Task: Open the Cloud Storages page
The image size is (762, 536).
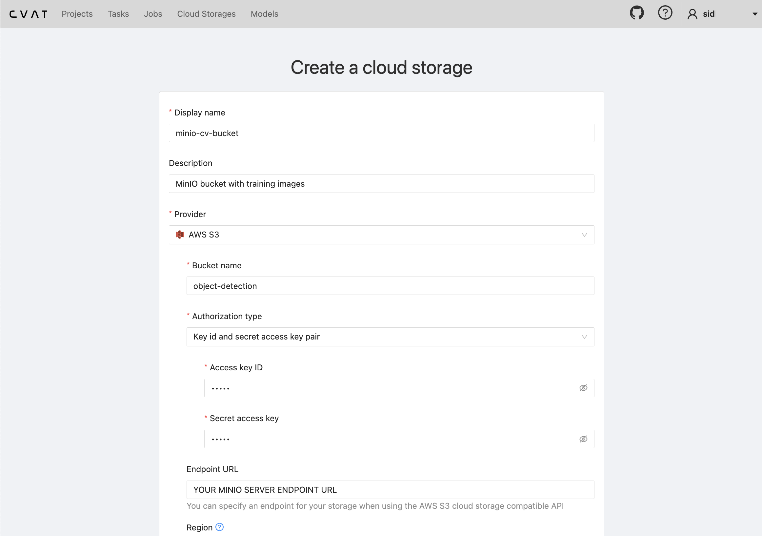Action: point(206,14)
